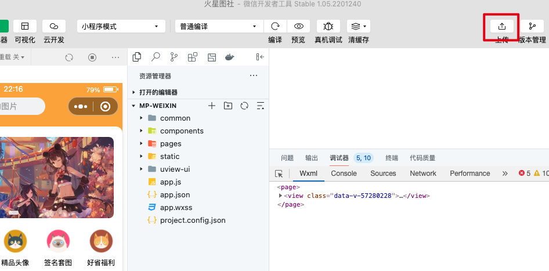Click the search images input in simulator

point(23,106)
